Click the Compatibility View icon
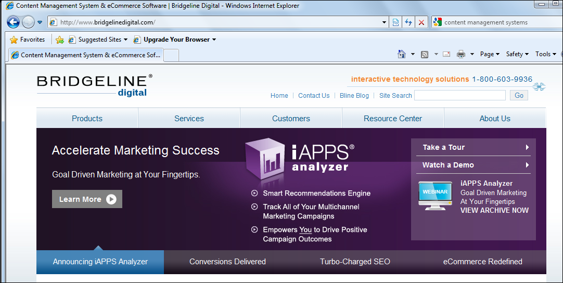563x283 pixels. (395, 22)
